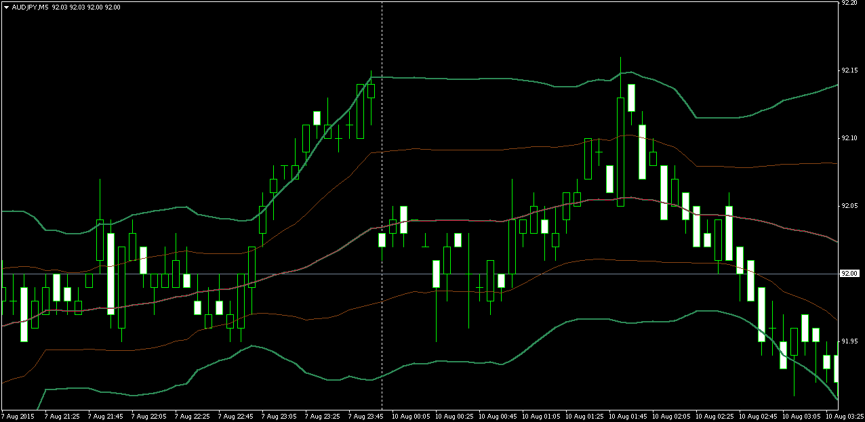Click the 10 Aug 01:45 time label
865x422 pixels.
click(628, 415)
